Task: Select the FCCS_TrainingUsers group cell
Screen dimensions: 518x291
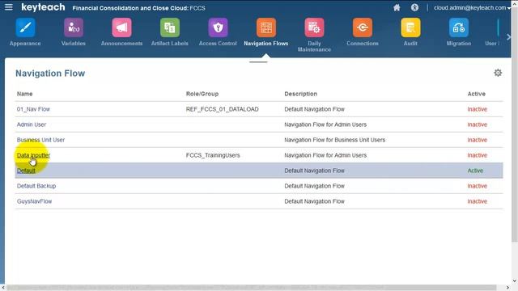Action: point(213,155)
